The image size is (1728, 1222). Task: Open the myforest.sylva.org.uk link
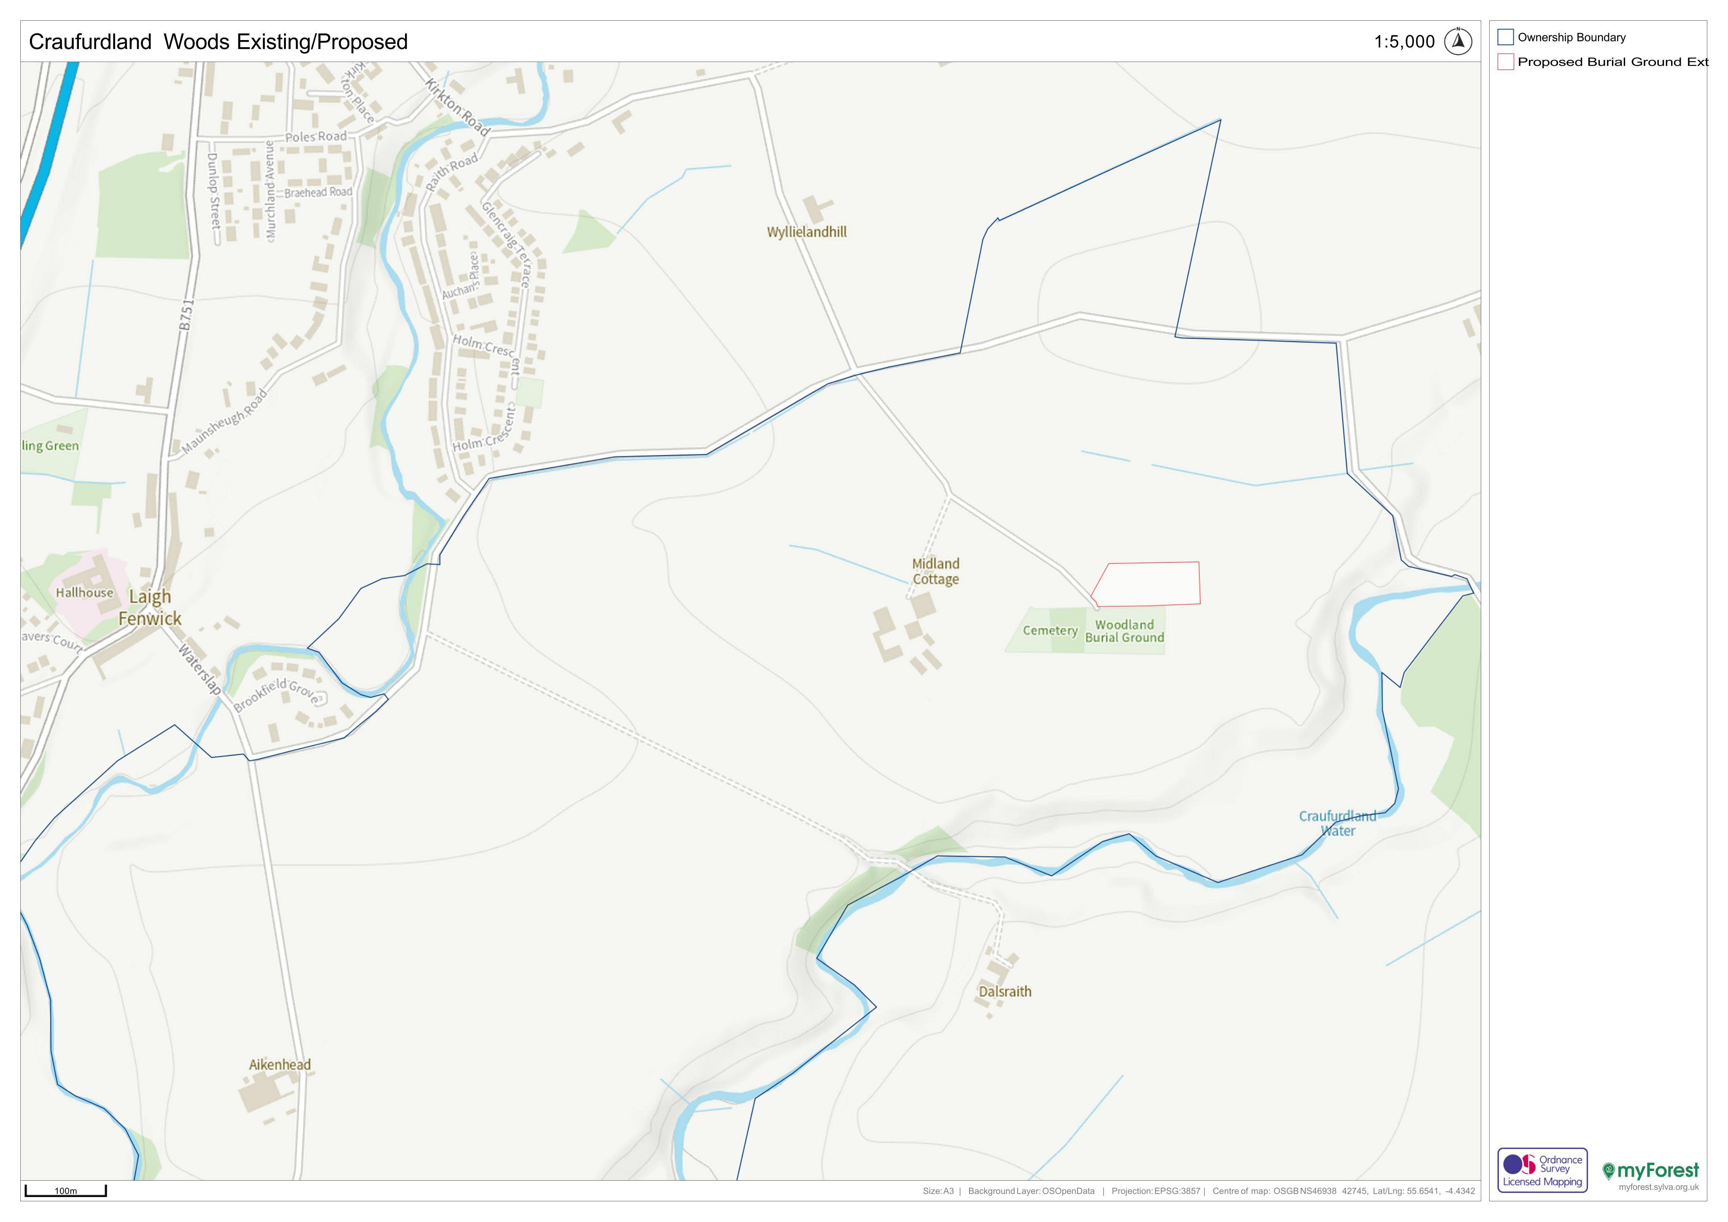pos(1658,1187)
